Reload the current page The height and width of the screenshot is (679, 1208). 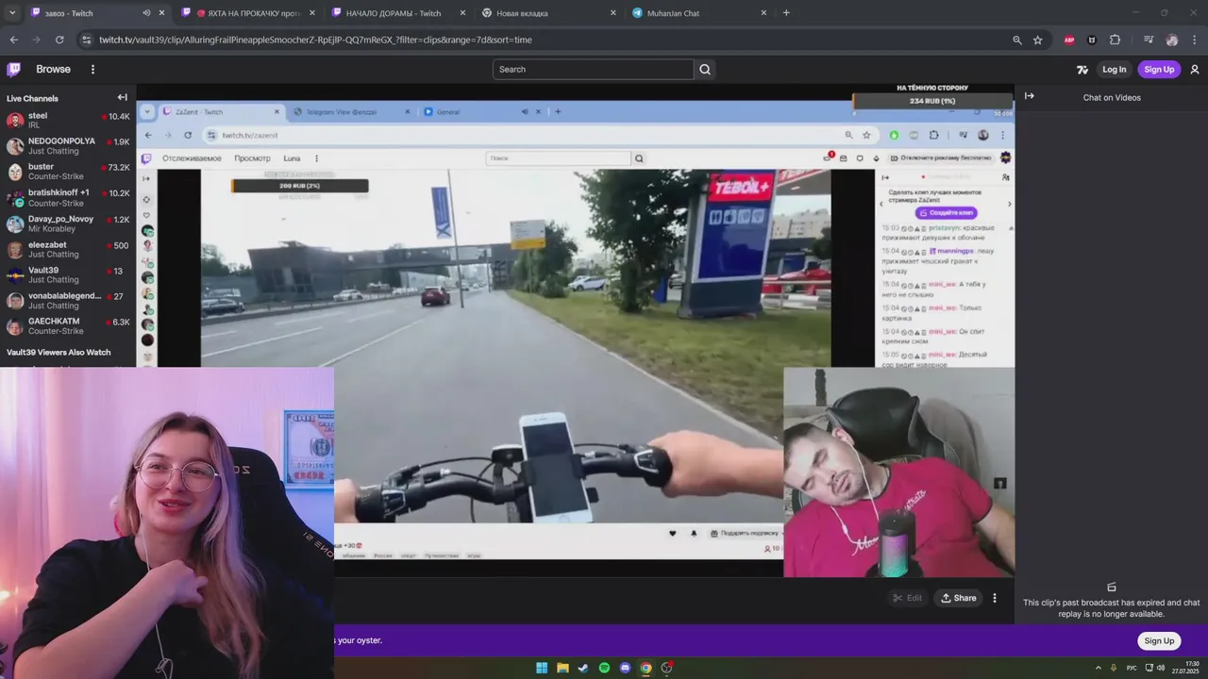[x=59, y=40]
